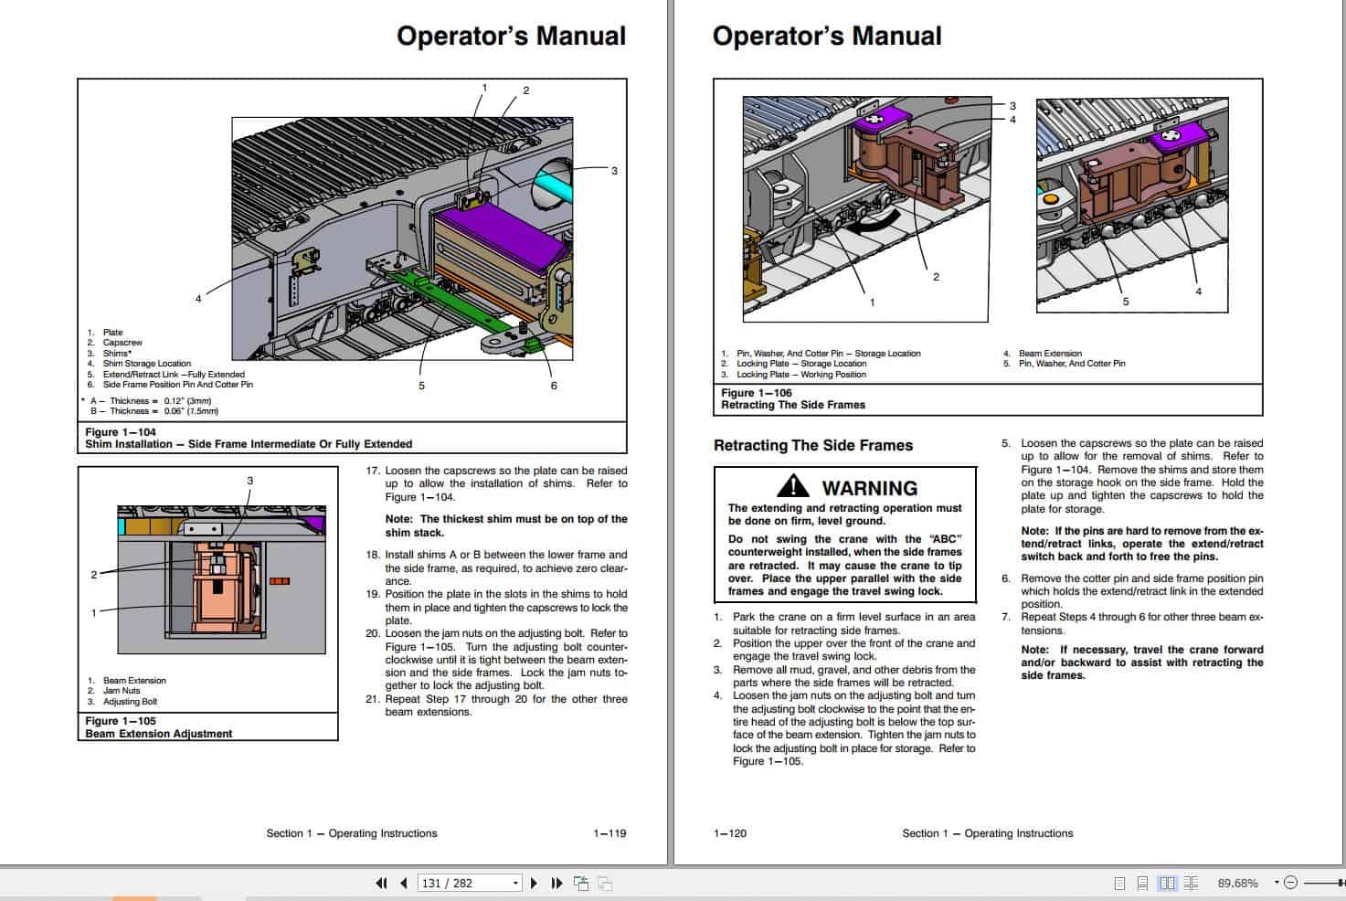Open the zoom percentage dropdown

(x=1276, y=883)
